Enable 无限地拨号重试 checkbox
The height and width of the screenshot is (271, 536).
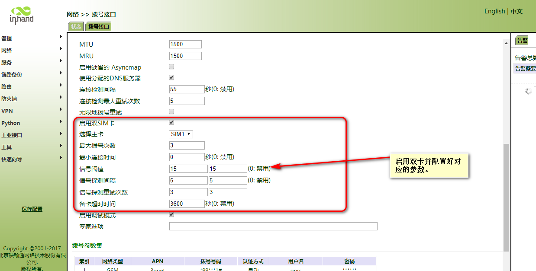pos(171,112)
